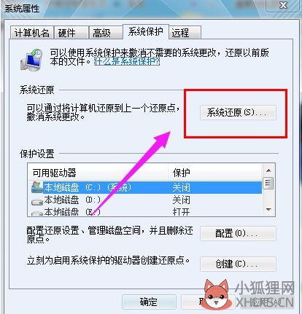Click the drive list scroll down arrow
This screenshot has width=302, height=314.
click(268, 209)
